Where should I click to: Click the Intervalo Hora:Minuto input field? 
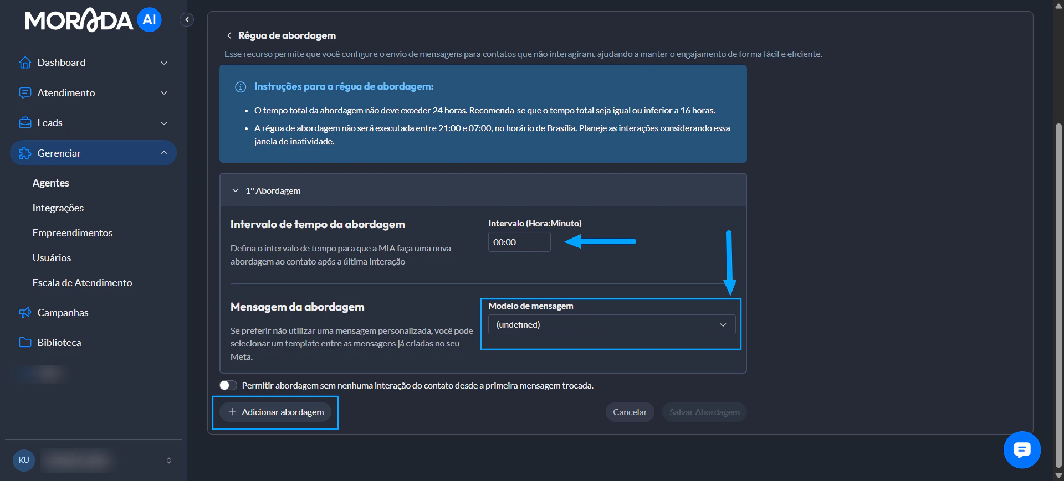click(519, 242)
